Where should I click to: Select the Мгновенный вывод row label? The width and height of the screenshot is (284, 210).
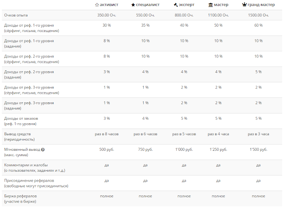22,149
